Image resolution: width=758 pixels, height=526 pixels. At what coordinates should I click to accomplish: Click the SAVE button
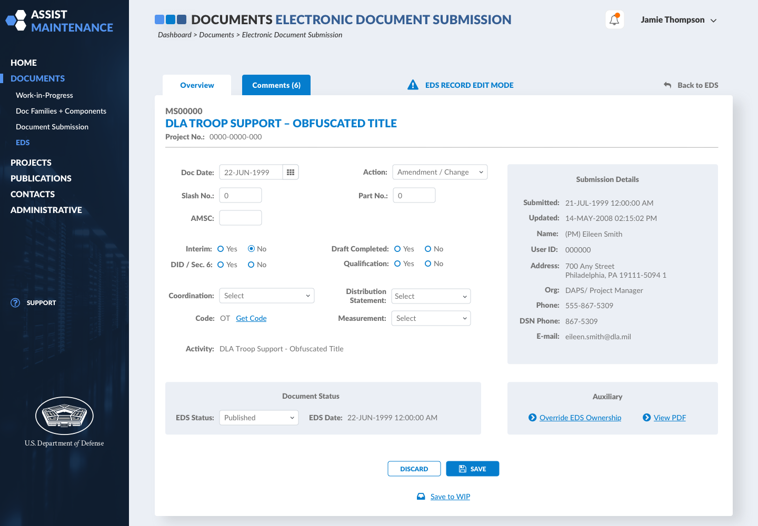473,469
